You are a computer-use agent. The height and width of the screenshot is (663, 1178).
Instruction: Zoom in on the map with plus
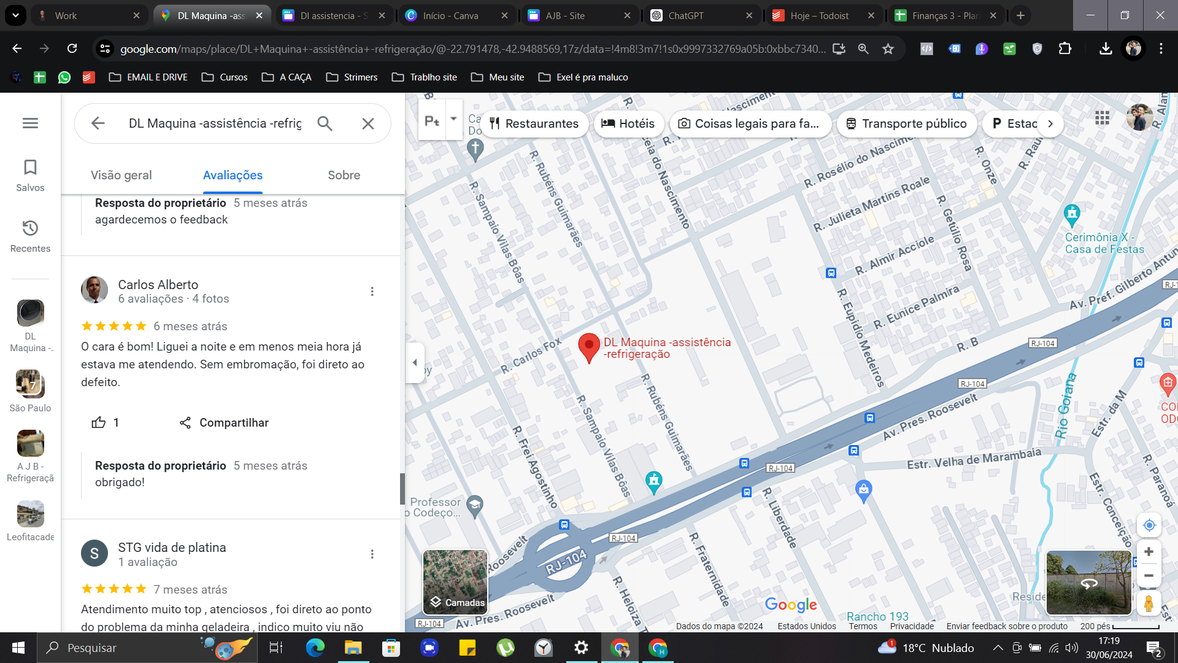[x=1149, y=552]
